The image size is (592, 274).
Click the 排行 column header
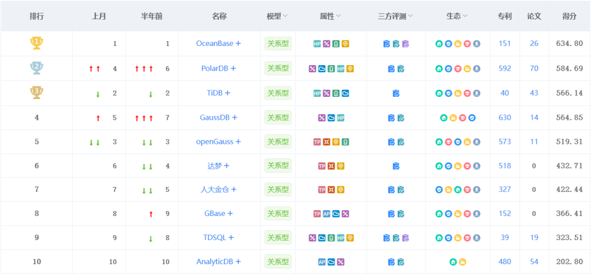tap(37, 16)
